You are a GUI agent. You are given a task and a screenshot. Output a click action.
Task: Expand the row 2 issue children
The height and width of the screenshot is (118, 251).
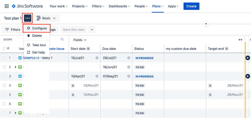pos(16,67)
